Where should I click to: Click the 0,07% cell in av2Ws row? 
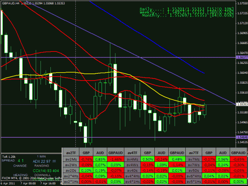tap(100, 165)
